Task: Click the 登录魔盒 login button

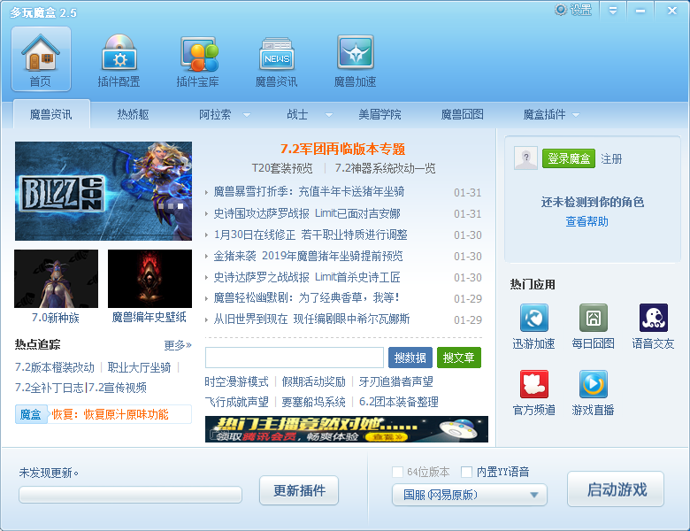Action: [x=569, y=158]
